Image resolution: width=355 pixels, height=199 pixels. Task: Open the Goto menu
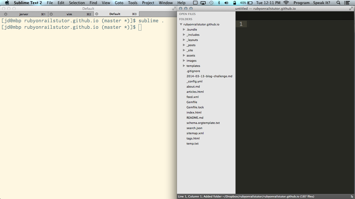119,3
